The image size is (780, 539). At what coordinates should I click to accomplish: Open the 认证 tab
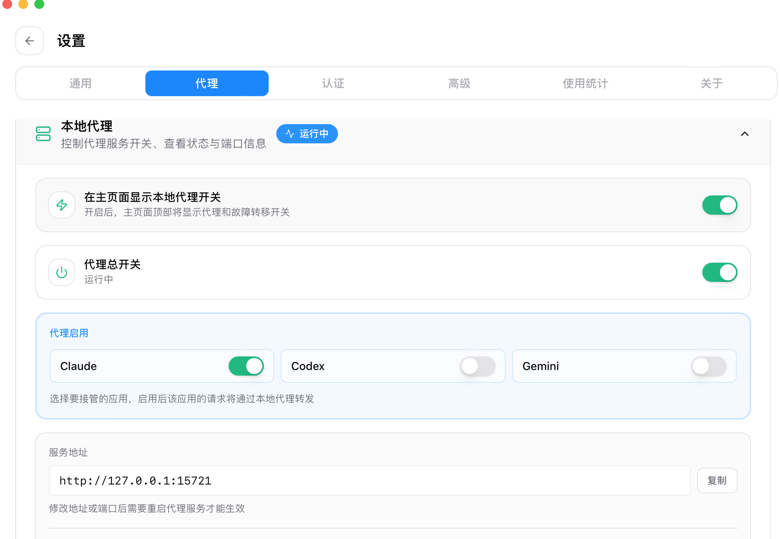tap(332, 83)
